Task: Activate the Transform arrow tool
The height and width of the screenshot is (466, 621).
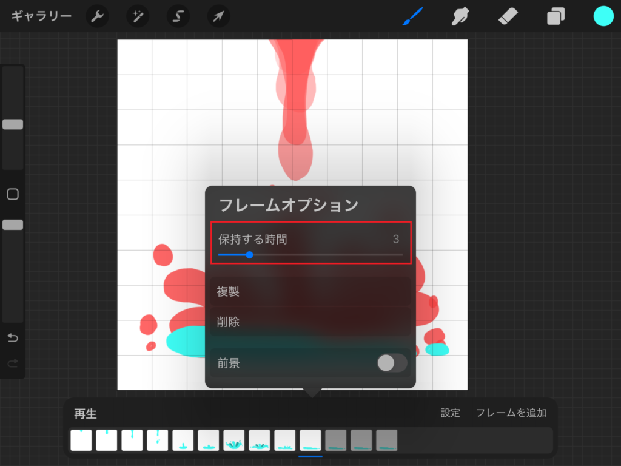Action: click(x=218, y=16)
